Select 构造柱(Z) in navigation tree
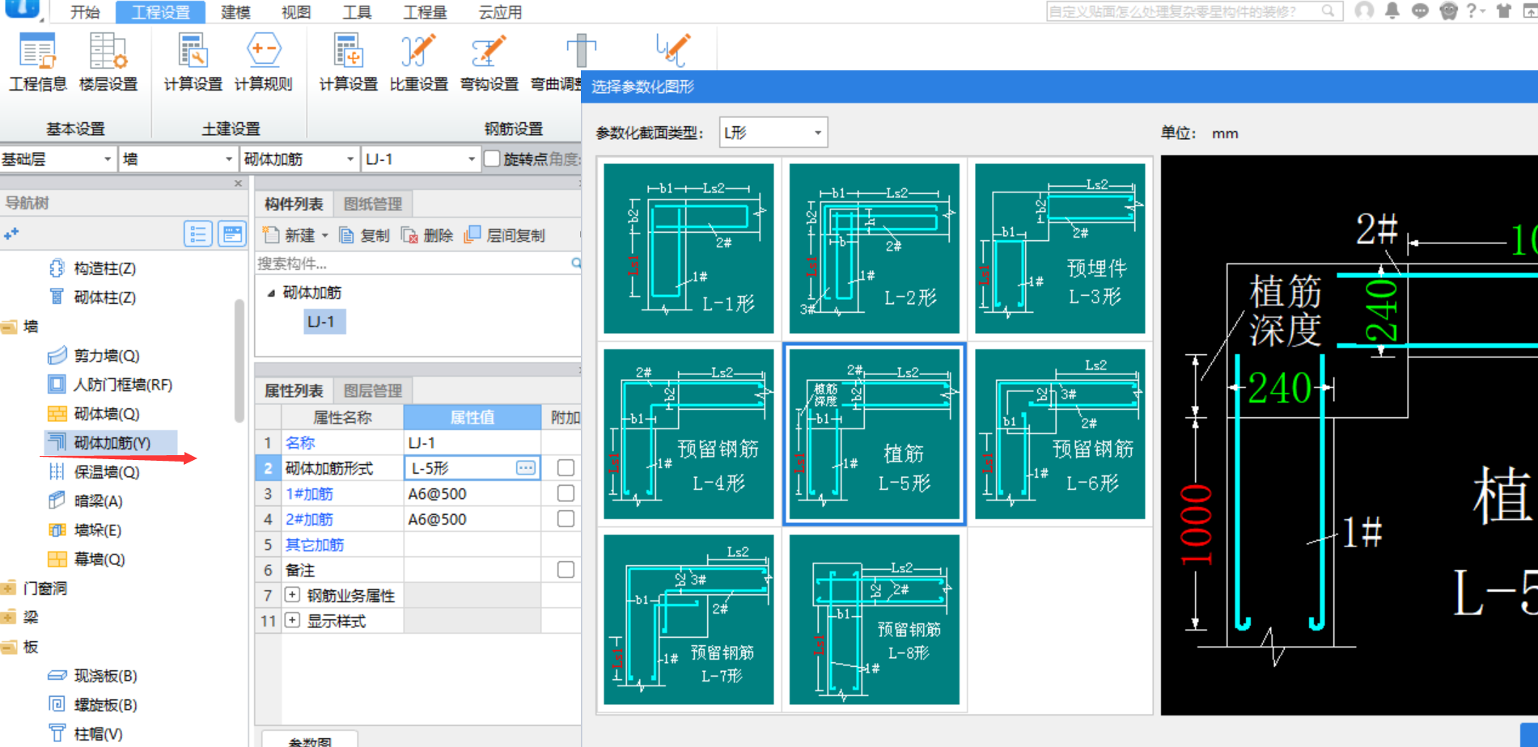Screen dimensions: 1538x747 click(92, 268)
